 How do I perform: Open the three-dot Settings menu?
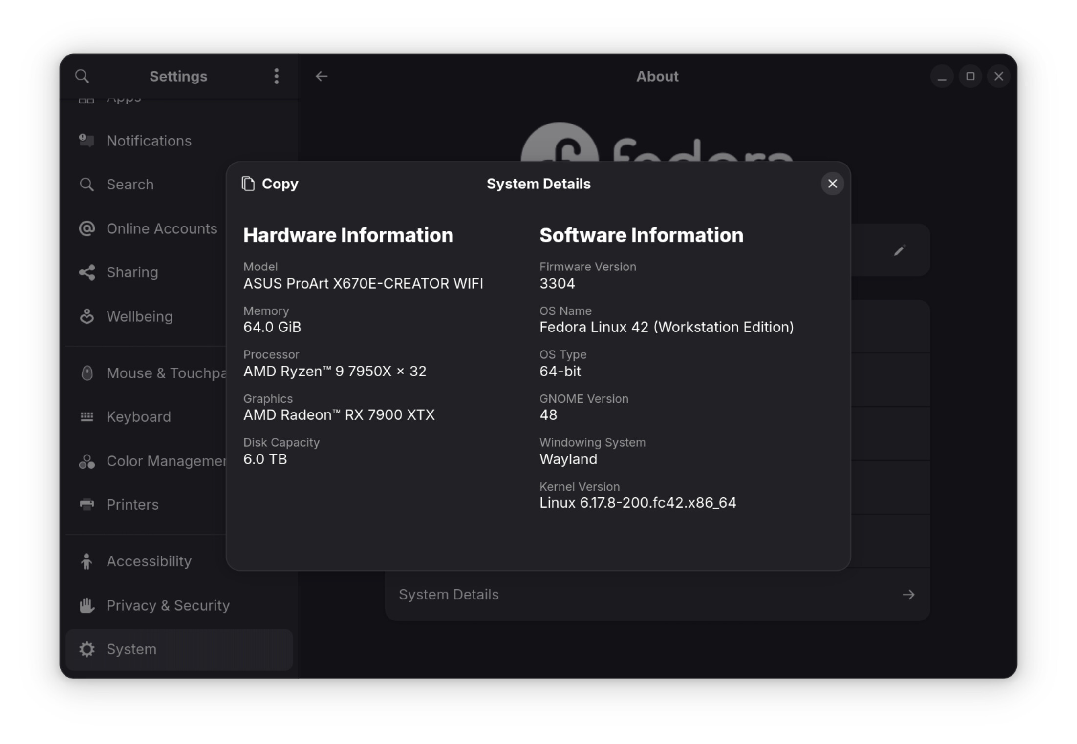277,76
